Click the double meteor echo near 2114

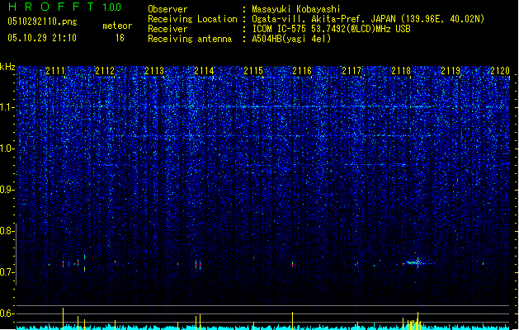[198, 265]
